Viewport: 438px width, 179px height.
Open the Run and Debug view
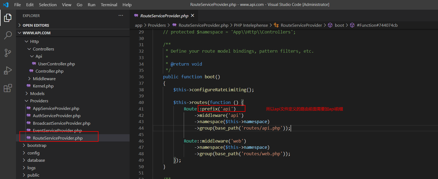tap(8, 70)
